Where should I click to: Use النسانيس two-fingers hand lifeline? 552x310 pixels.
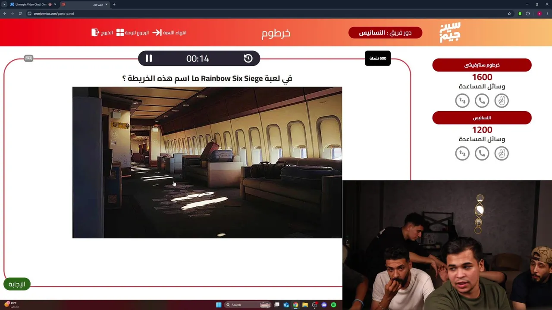[502, 153]
